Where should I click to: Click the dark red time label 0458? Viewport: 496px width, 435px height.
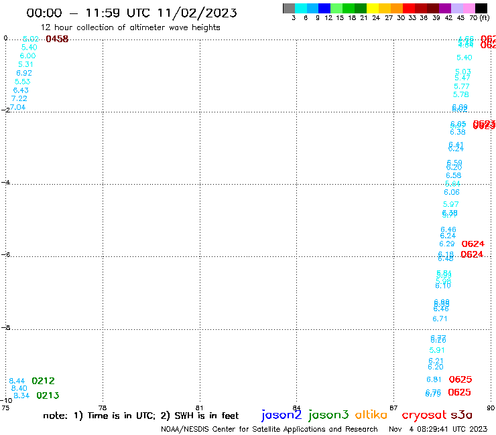[57, 39]
